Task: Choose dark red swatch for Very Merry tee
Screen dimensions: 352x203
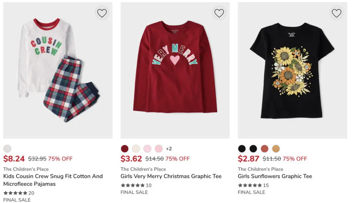Action: click(x=125, y=149)
